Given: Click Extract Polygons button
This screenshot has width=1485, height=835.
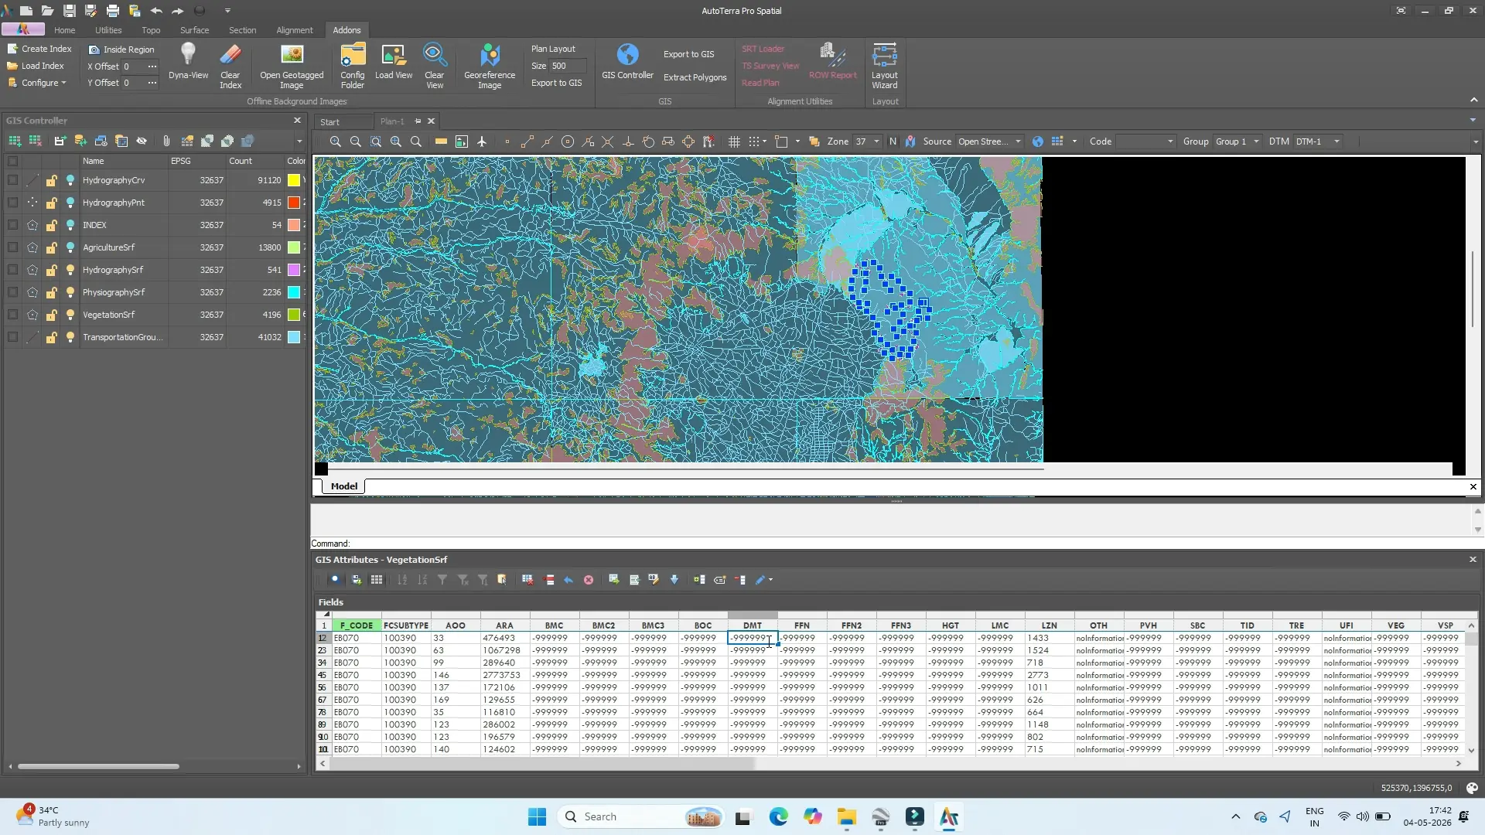Looking at the screenshot, I should [695, 77].
